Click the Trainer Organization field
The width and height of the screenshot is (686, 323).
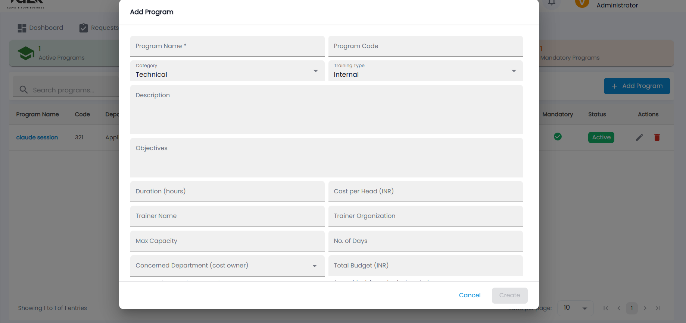point(425,216)
